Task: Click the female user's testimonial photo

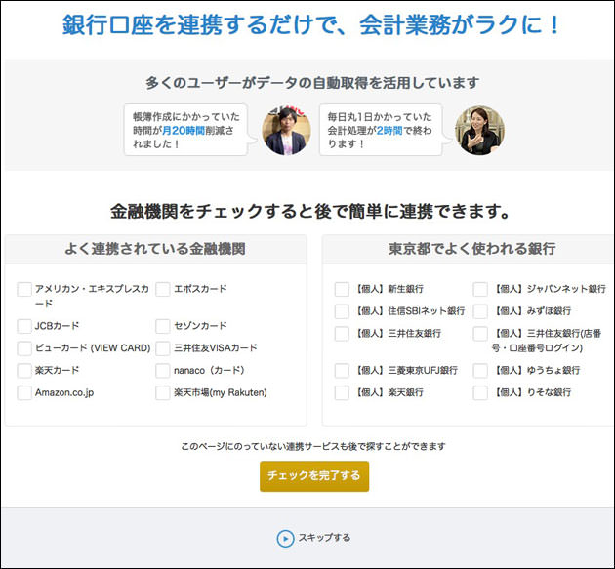Action: pos(479,130)
